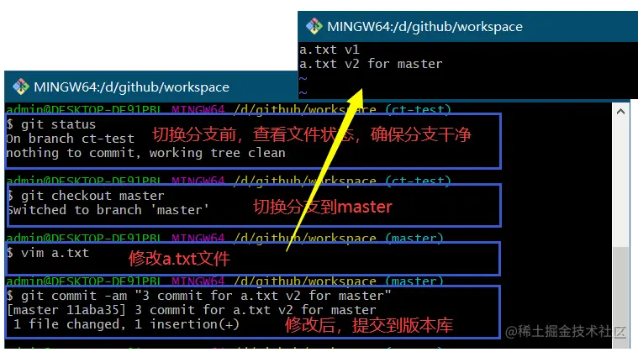Click the upper window title MINGW64:/d/github/workspace

(x=424, y=27)
